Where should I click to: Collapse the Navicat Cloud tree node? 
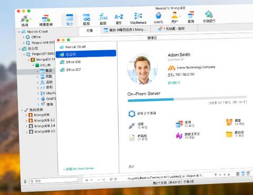(x=19, y=32)
